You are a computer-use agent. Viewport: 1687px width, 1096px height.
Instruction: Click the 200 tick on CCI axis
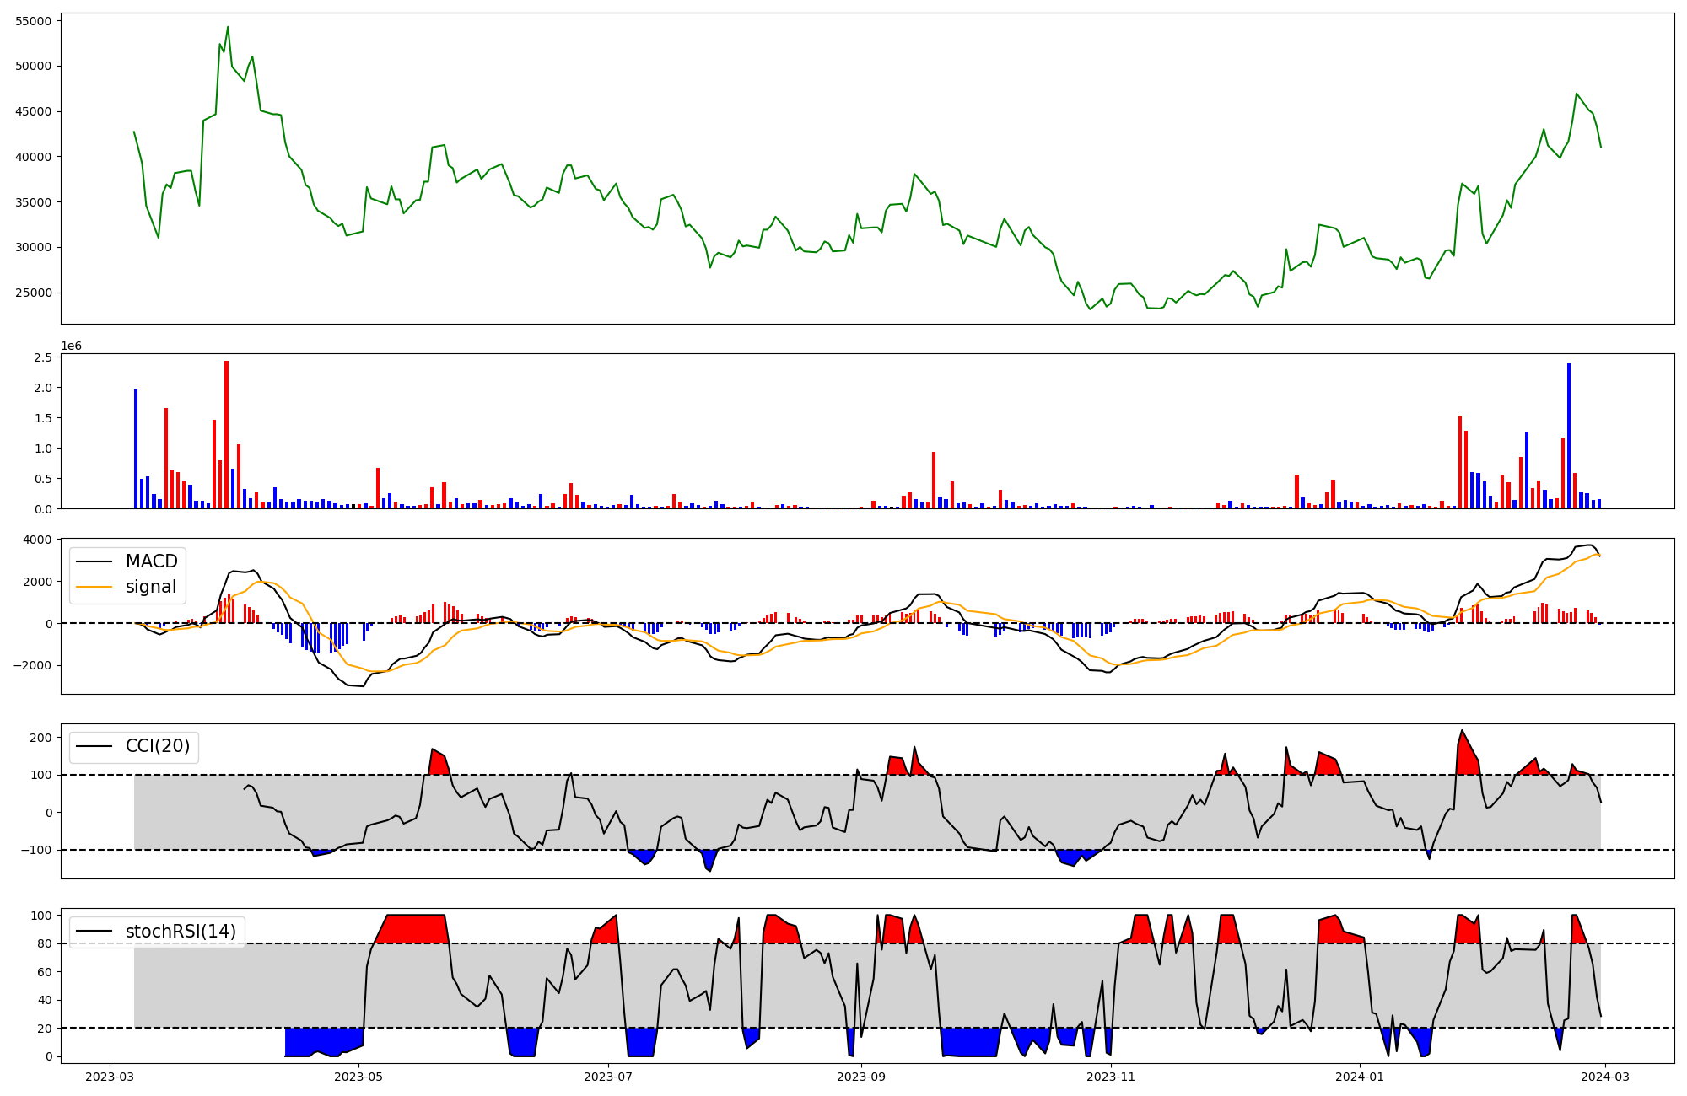coord(41,738)
